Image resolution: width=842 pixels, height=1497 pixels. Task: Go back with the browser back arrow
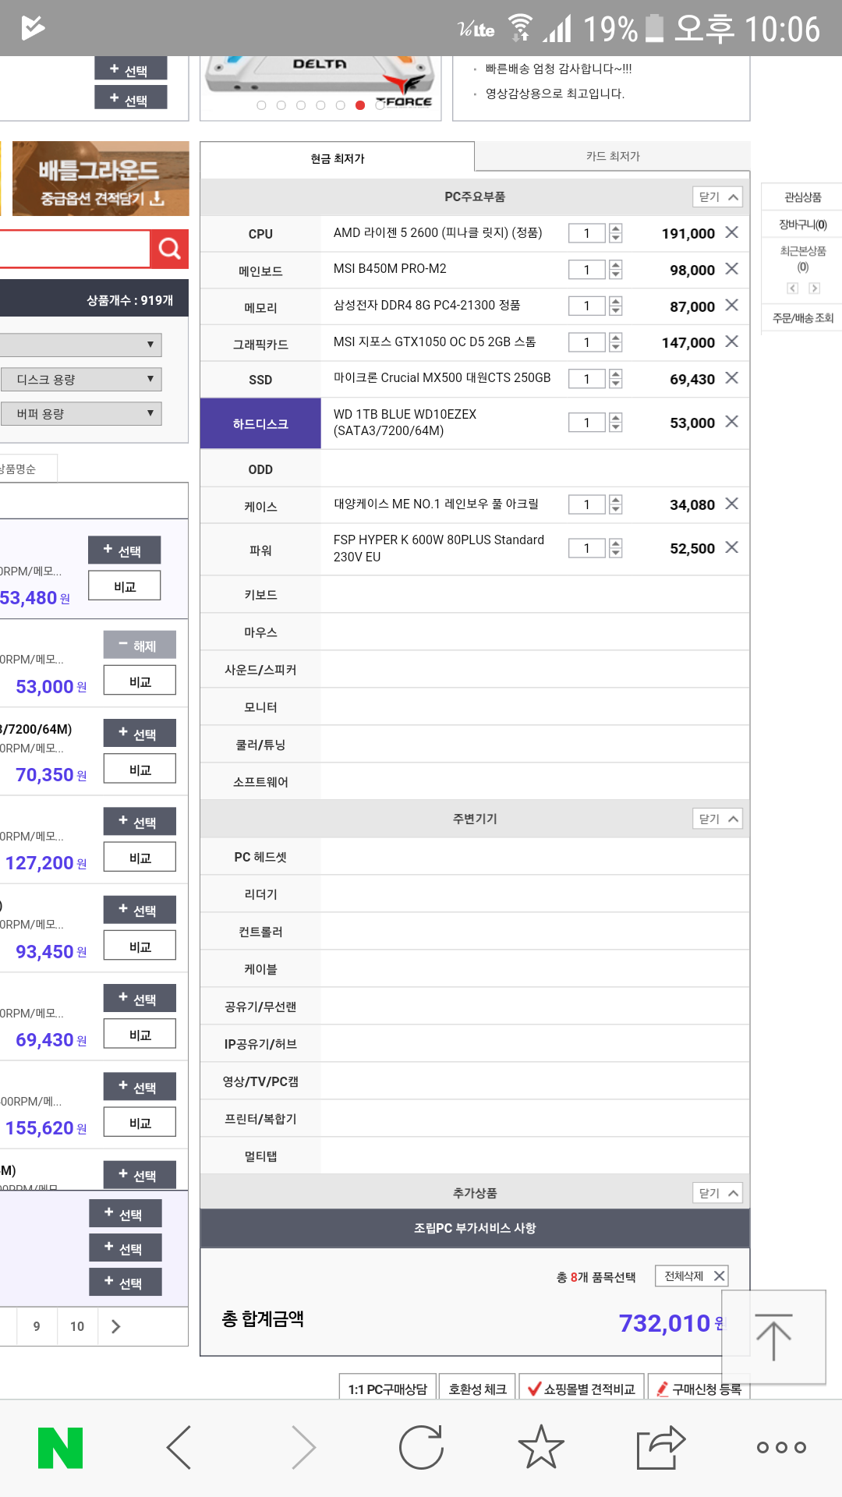tap(179, 1448)
